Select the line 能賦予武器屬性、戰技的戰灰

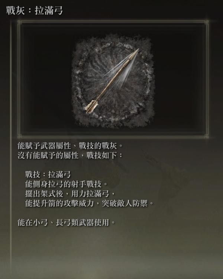click(x=70, y=146)
